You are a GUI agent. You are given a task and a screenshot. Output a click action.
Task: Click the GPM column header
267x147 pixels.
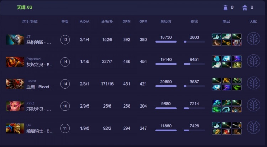point(143,22)
